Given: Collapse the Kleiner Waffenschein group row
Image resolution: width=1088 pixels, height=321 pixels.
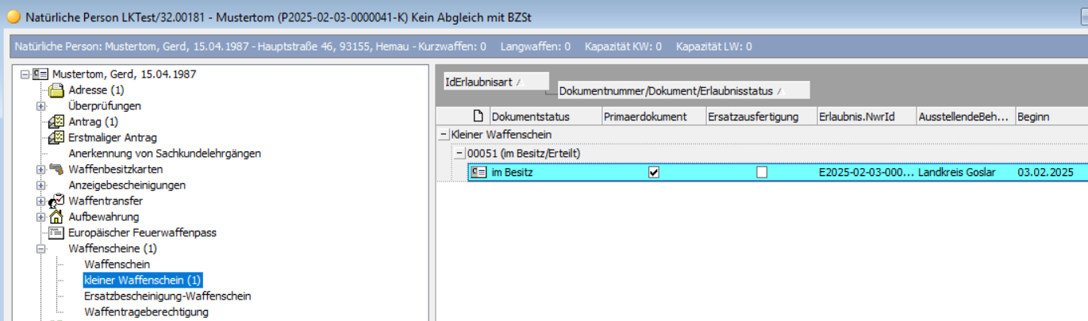Looking at the screenshot, I should tap(444, 135).
